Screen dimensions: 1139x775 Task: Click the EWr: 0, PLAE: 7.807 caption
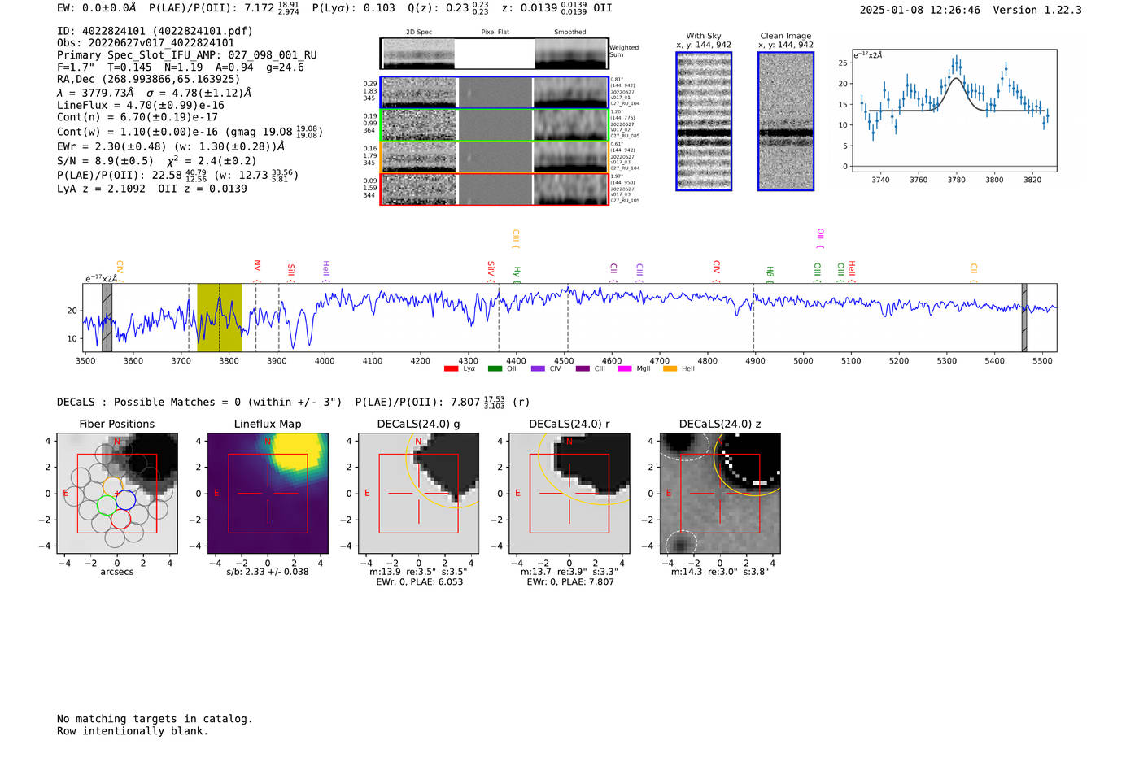570,581
